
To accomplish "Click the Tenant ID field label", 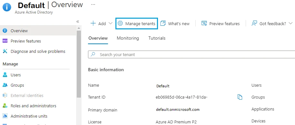I will [97, 97].
